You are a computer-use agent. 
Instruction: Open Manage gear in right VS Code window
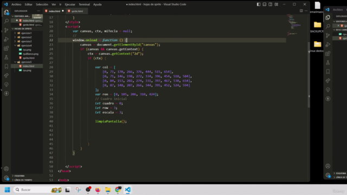pos(327,175)
